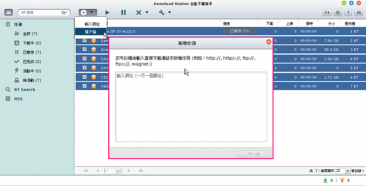Click the help question mark icon
The height and width of the screenshot is (186, 366).
click(348, 13)
